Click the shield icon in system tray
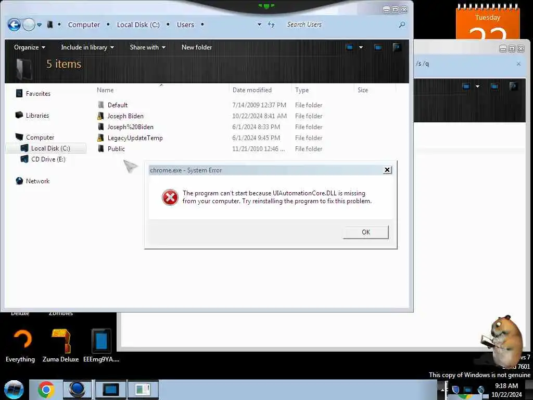The height and width of the screenshot is (400, 533). [455, 390]
